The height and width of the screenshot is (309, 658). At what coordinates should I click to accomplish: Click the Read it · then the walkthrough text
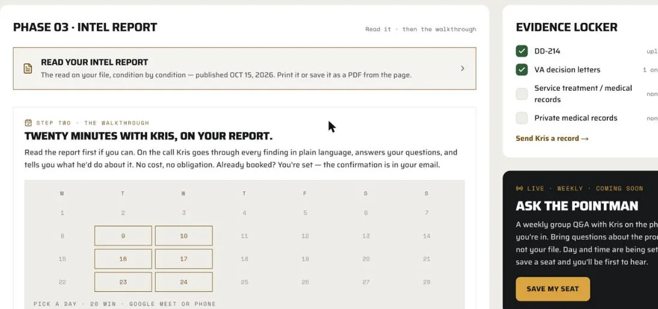pos(421,29)
